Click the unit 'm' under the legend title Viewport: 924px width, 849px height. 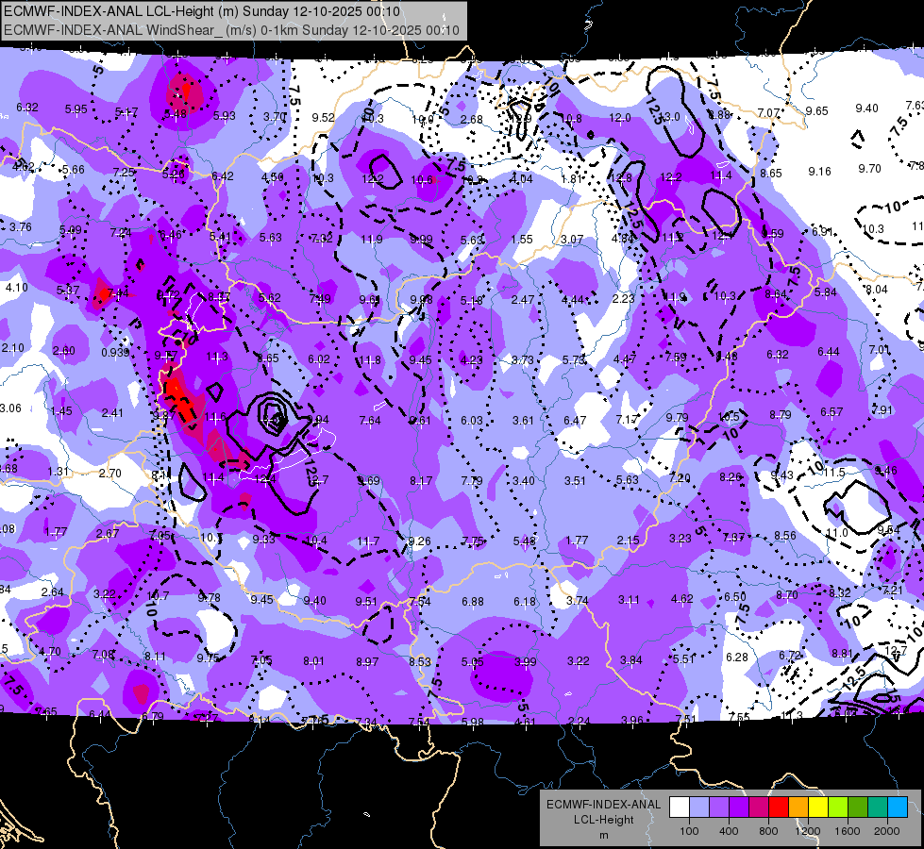[603, 836]
